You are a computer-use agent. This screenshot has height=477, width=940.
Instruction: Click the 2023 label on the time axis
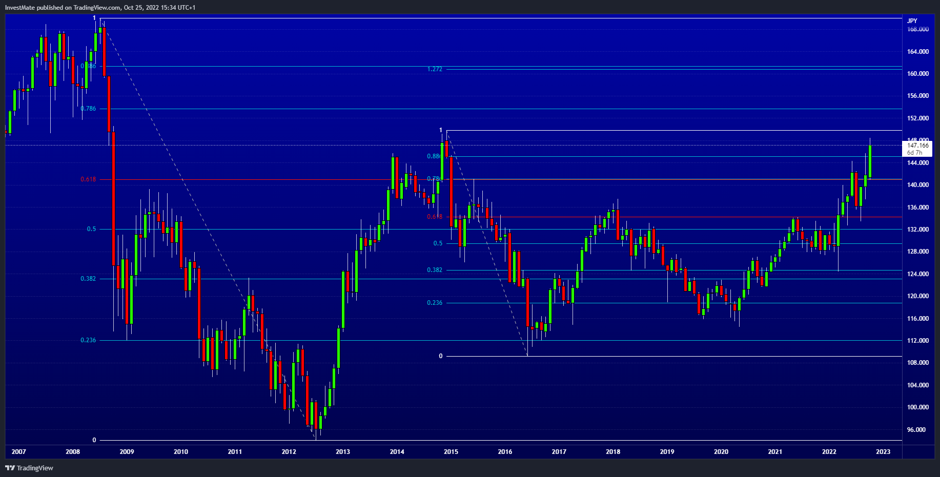point(883,452)
